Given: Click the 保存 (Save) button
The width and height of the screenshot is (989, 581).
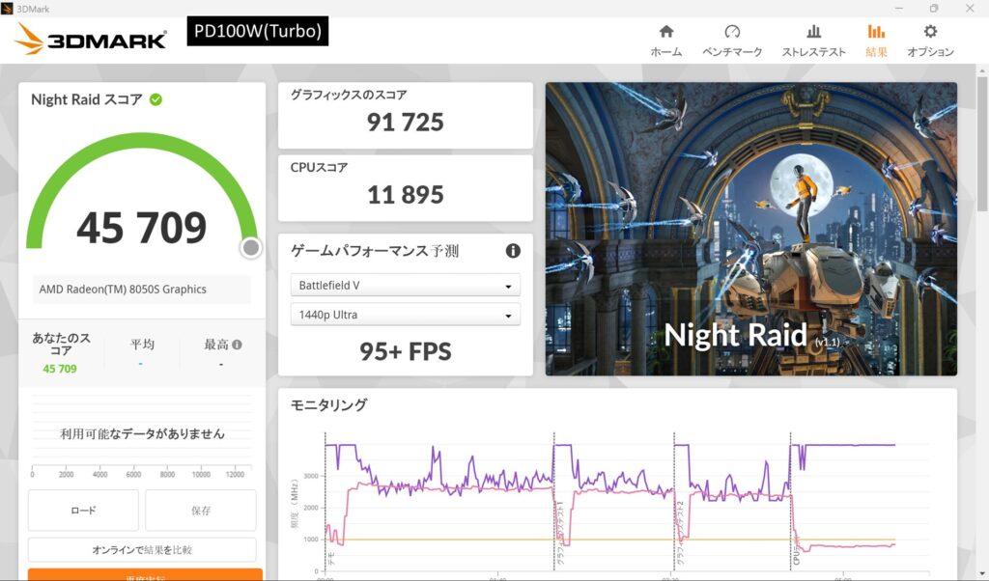Looking at the screenshot, I should click(201, 511).
